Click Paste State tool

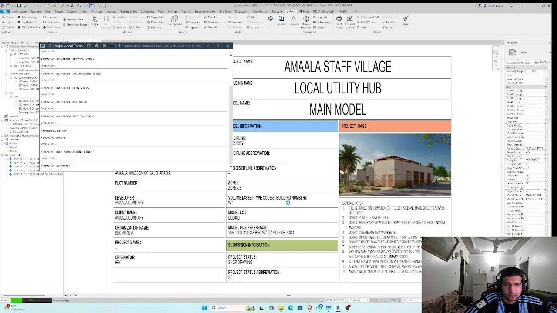click(x=155, y=22)
